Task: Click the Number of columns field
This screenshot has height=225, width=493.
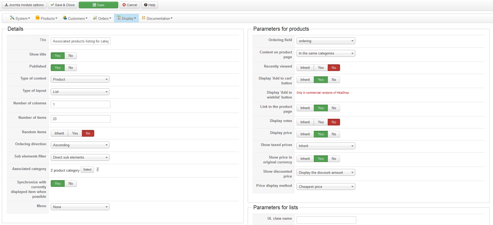Action: point(81,104)
